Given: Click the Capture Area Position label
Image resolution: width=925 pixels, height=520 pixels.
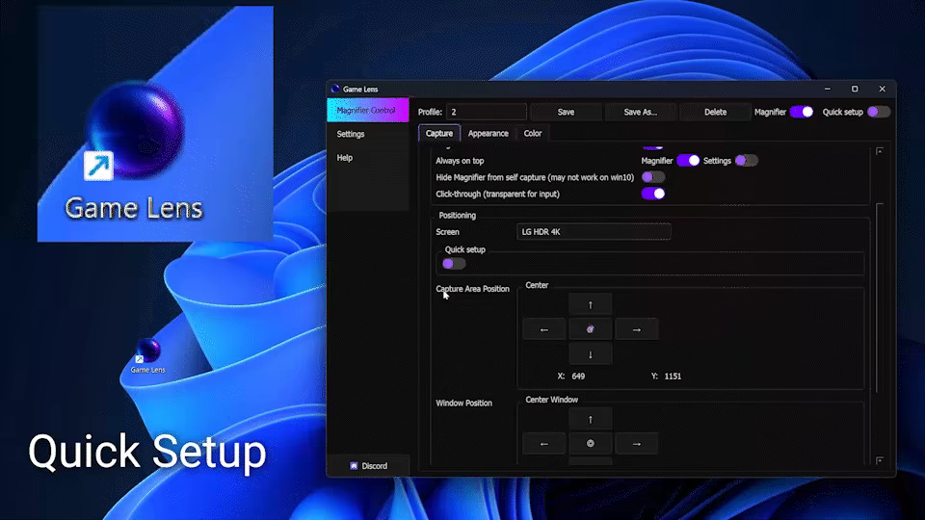Looking at the screenshot, I should point(472,289).
